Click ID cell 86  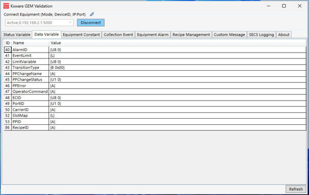8,127
